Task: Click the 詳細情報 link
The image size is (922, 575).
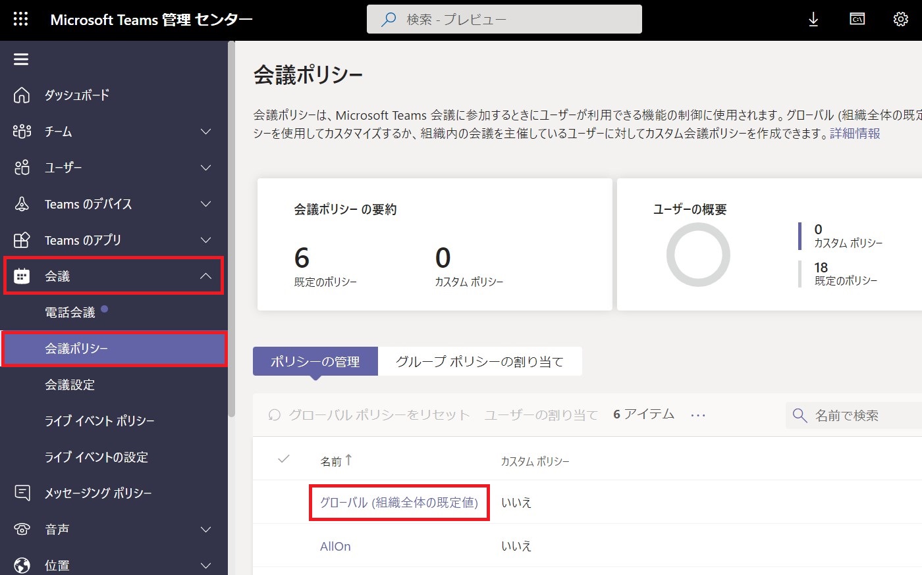Action: coord(855,133)
